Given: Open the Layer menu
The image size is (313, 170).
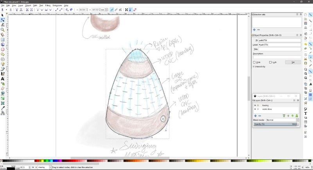Looking at the screenshot, I should pos(21,5).
